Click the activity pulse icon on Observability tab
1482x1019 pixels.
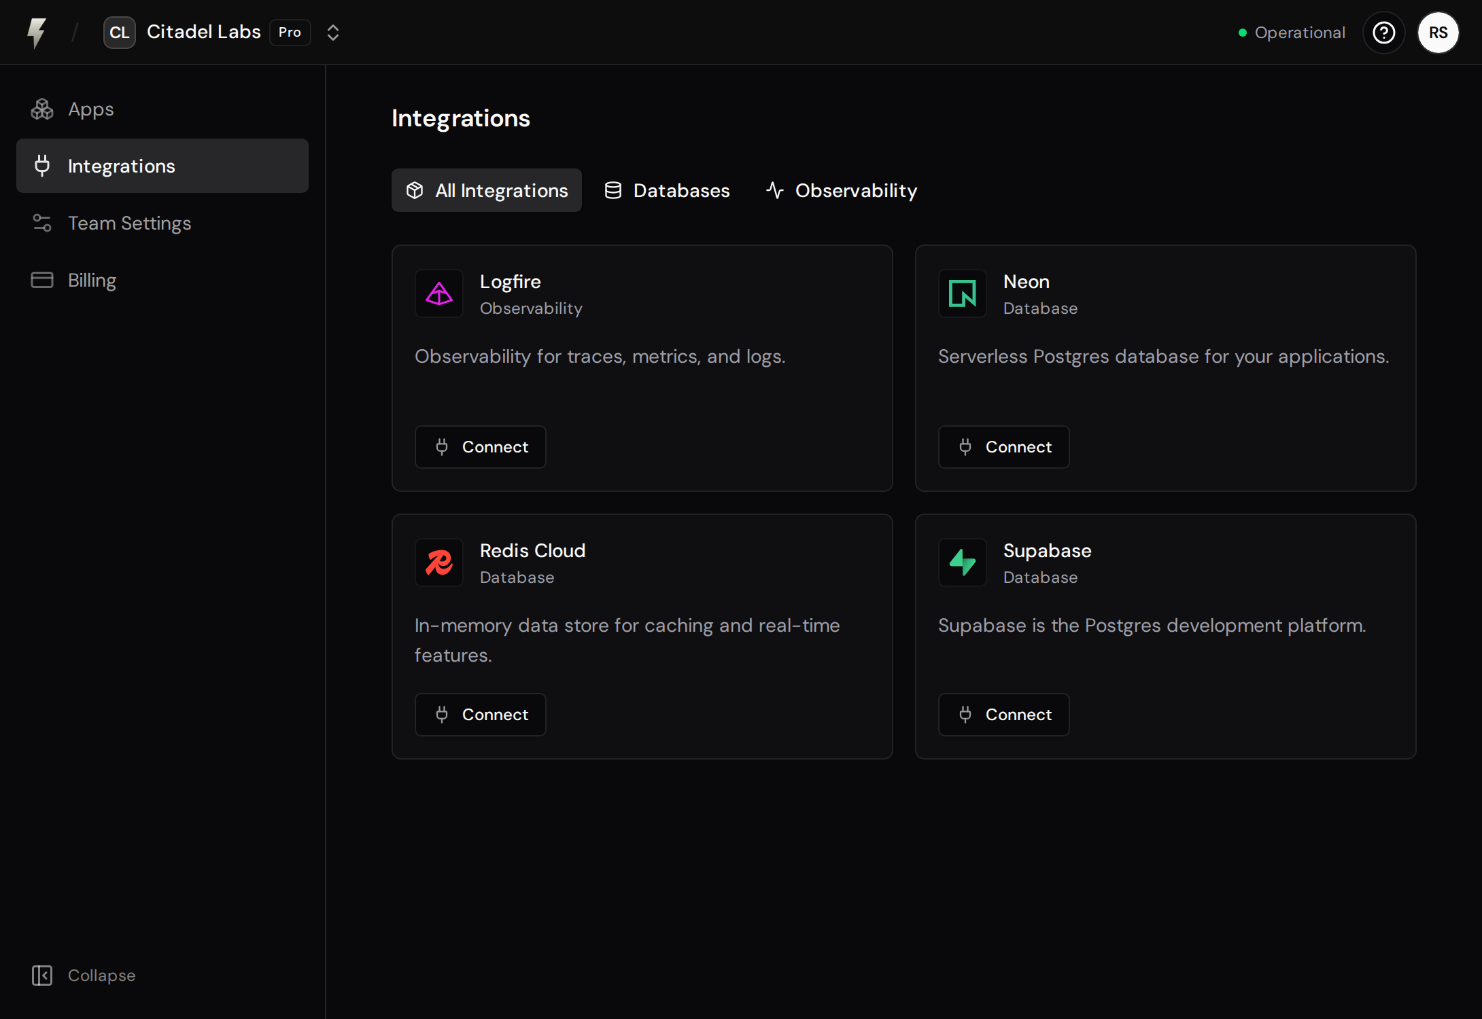pos(775,190)
